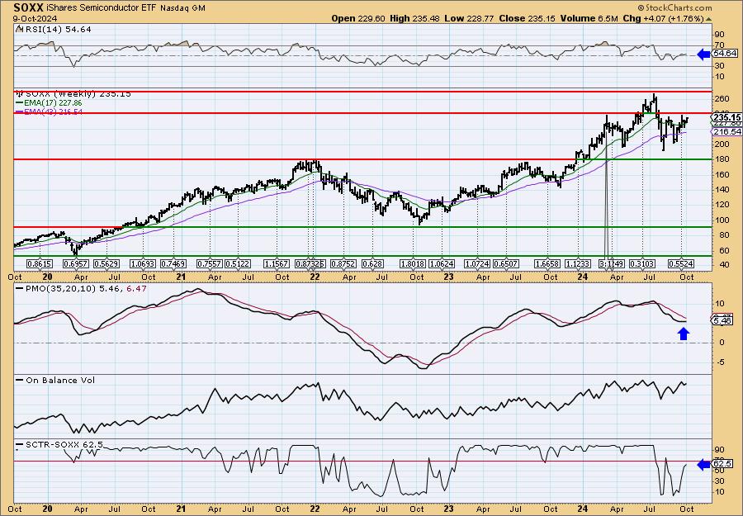
Task: Click year 23 below the price panel
Action: tap(449, 277)
